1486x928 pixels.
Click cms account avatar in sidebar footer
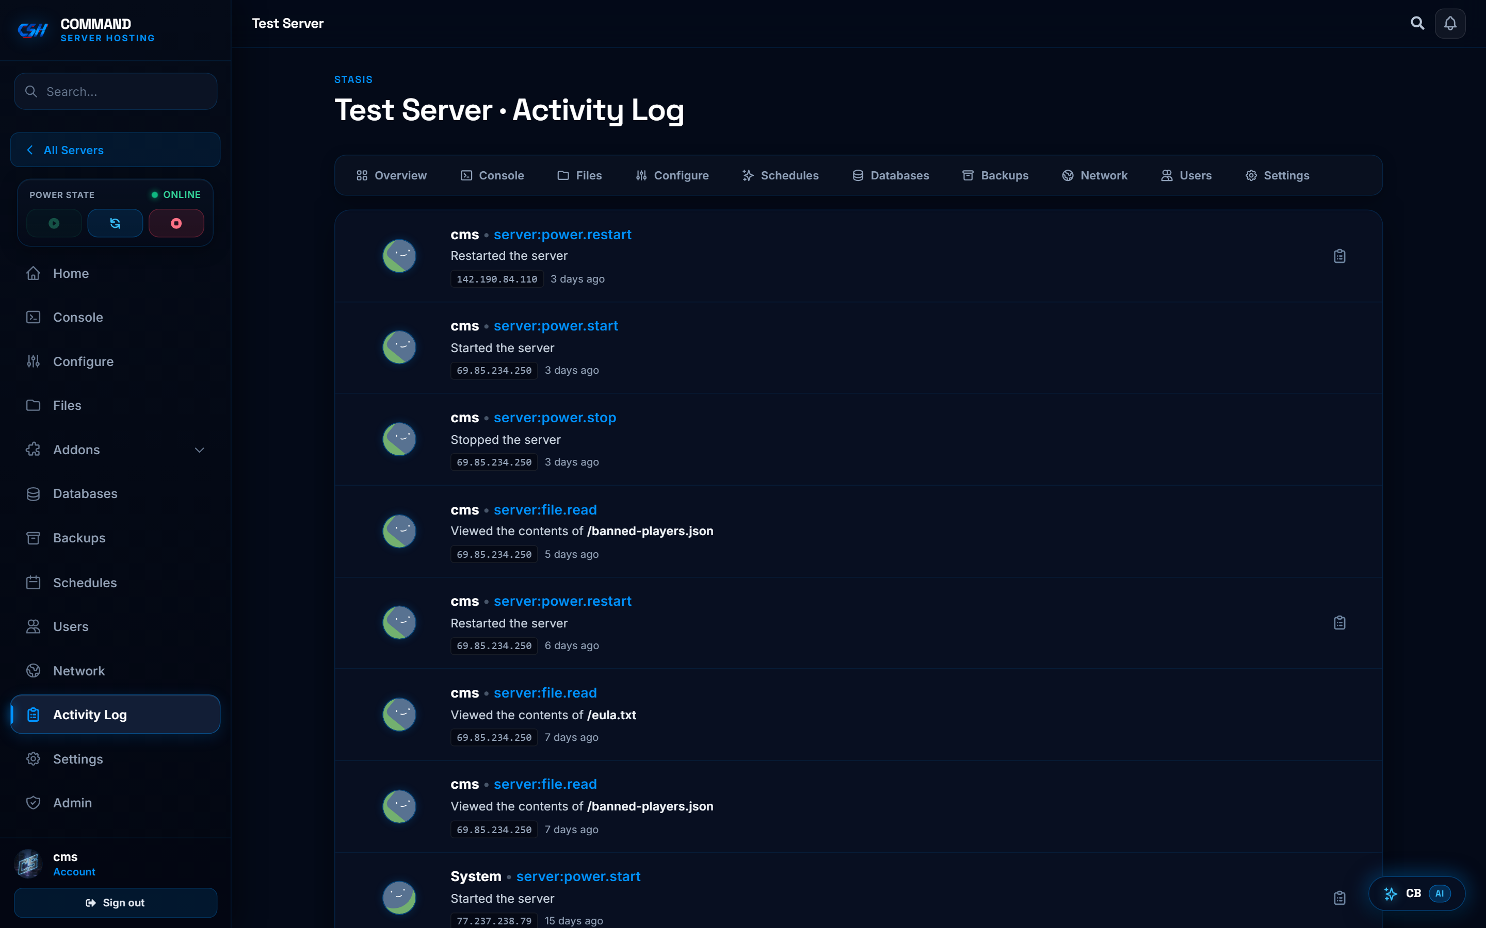pos(28,864)
